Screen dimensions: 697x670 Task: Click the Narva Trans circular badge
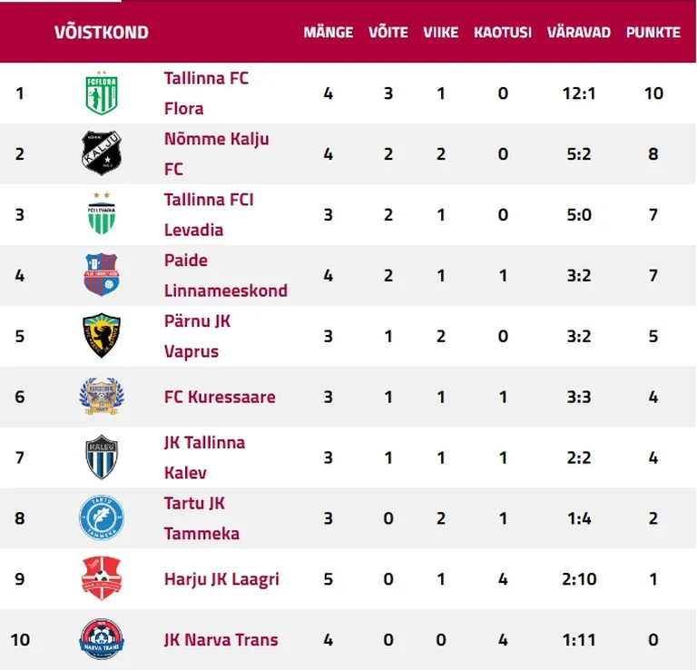tap(102, 639)
